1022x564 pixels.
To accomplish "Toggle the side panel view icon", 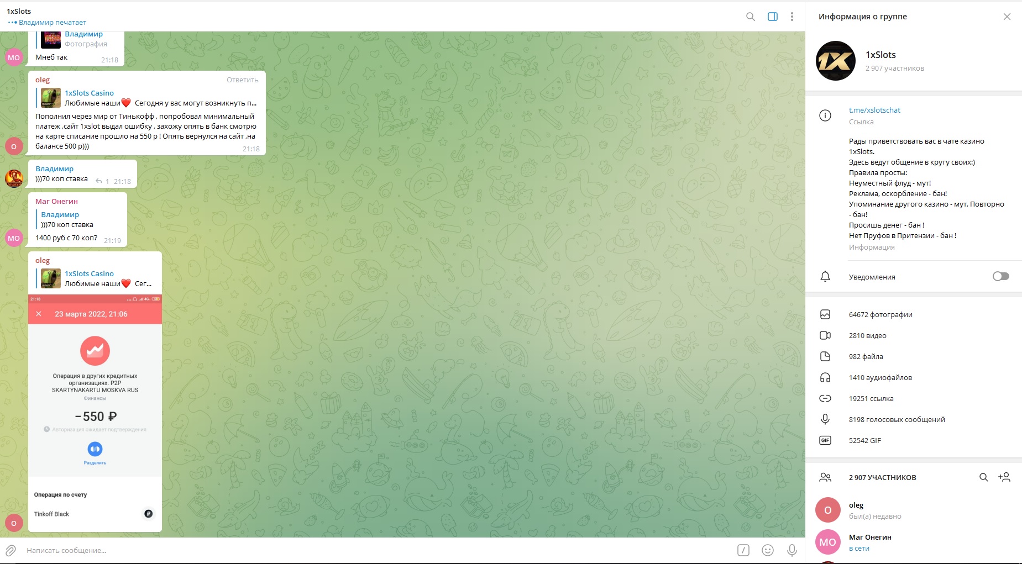I will (773, 17).
